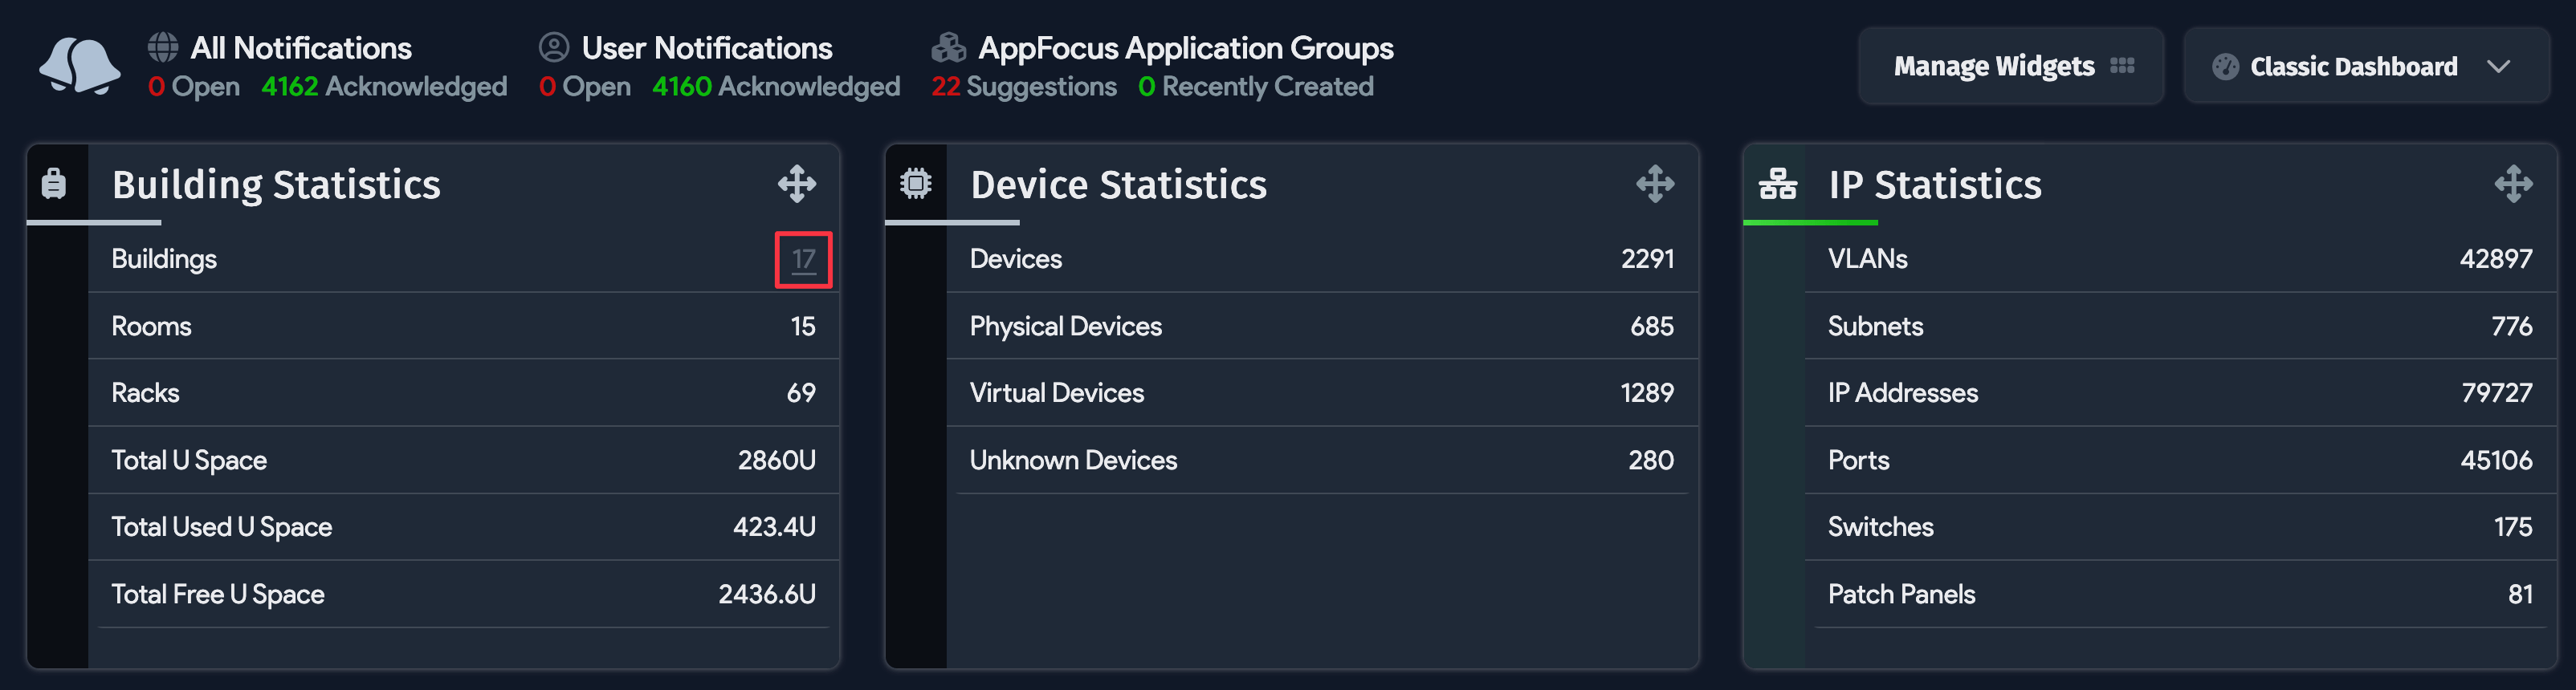Click the Device Statistics move handle icon

(x=1655, y=184)
